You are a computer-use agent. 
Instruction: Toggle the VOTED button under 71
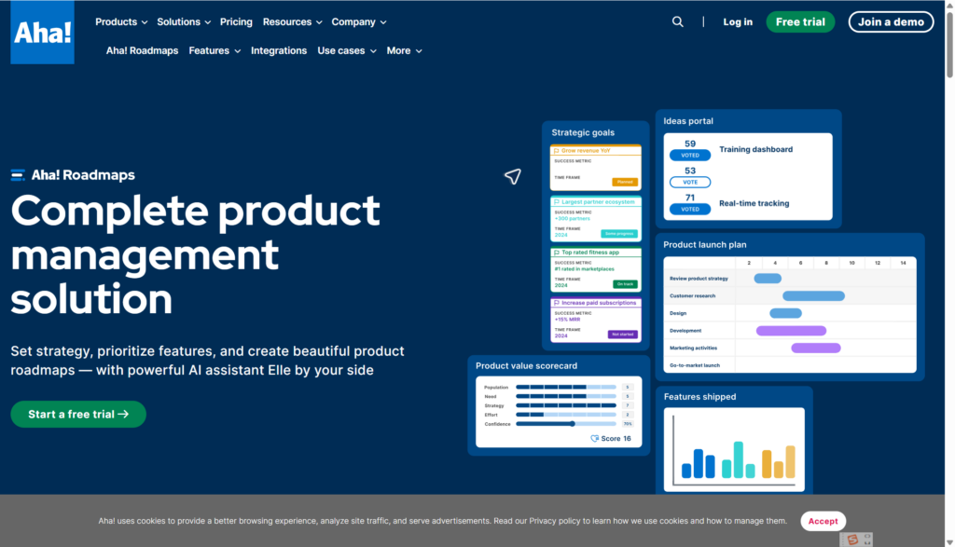coord(690,209)
